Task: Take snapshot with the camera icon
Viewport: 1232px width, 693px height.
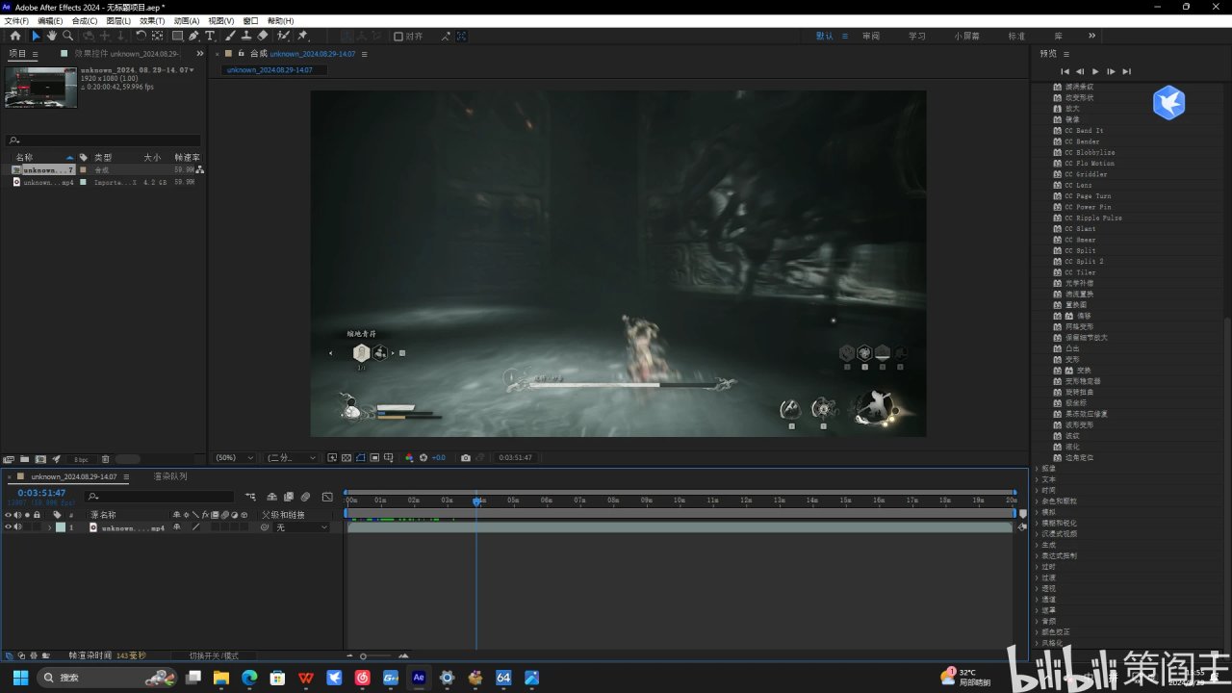Action: click(x=466, y=458)
